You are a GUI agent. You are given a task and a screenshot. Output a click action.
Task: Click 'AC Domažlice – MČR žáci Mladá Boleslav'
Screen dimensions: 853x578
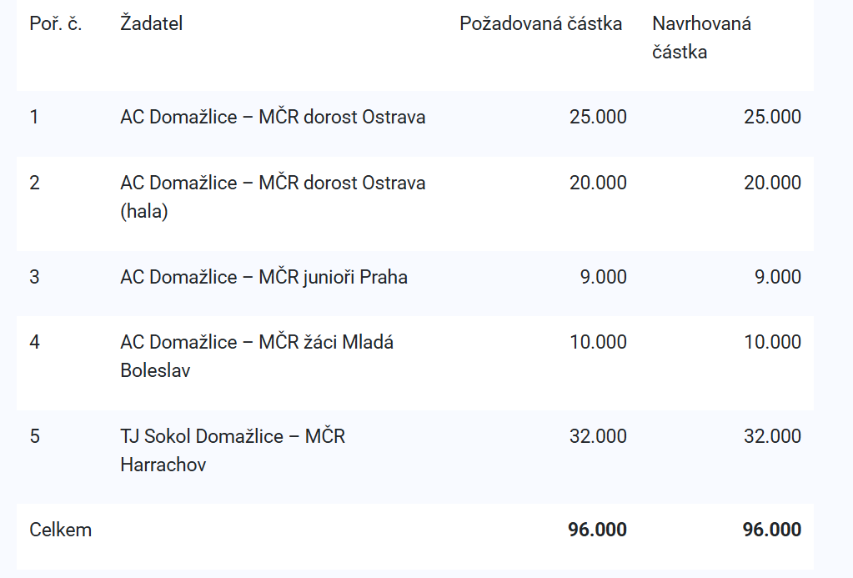(257, 356)
